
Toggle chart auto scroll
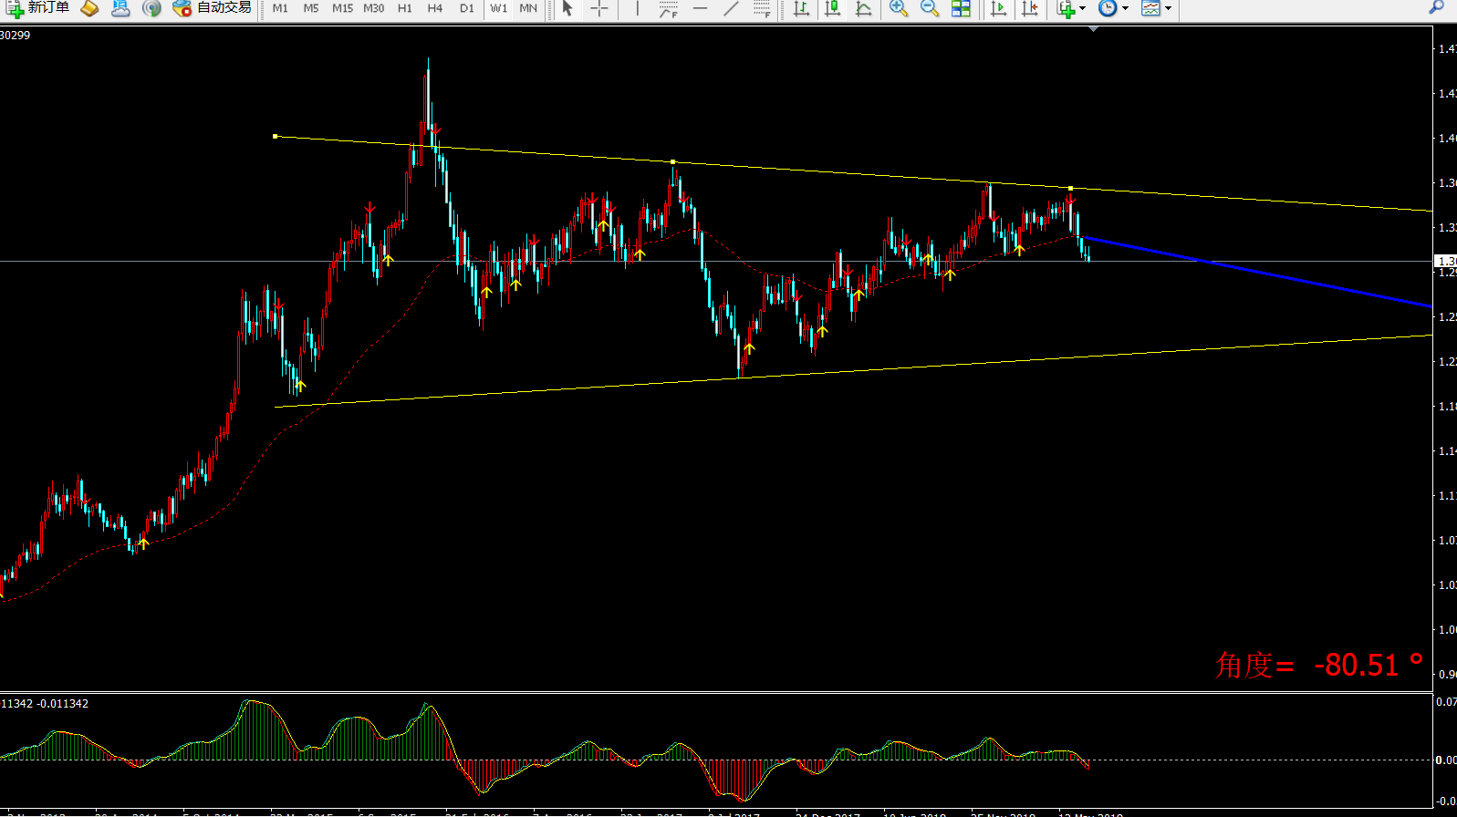click(999, 8)
